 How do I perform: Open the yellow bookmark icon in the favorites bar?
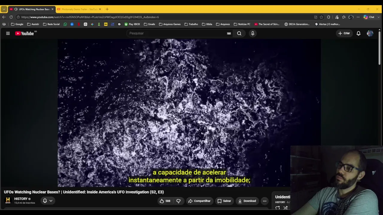pos(106,24)
